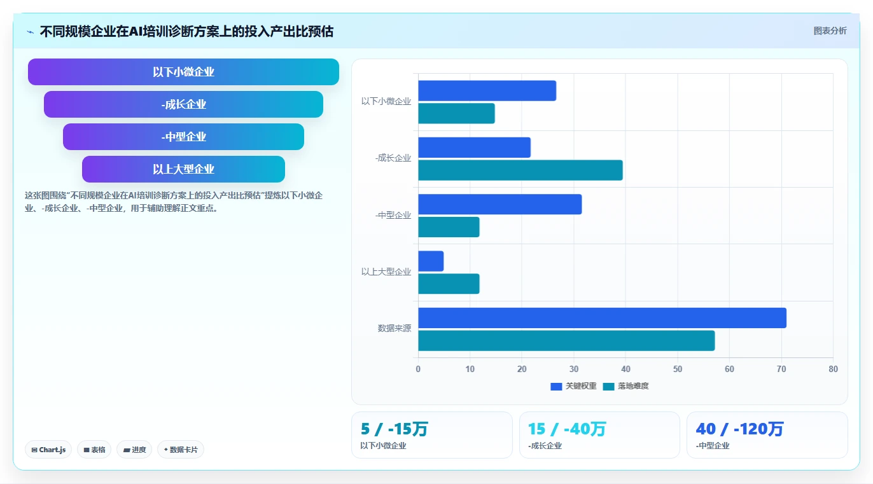The height and width of the screenshot is (484, 873).
Task: Click 落地难度 bar for -中型企业
Action: [x=449, y=227]
